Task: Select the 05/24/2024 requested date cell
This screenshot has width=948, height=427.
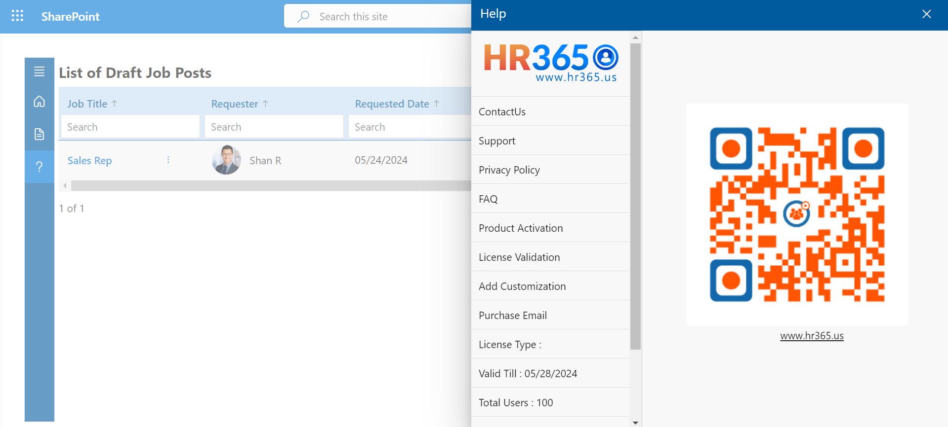Action: [x=381, y=160]
